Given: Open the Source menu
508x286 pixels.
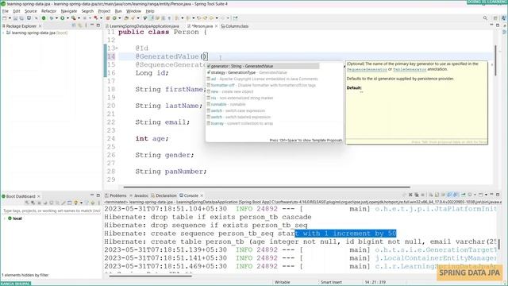Looking at the screenshot, I should [x=31, y=11].
